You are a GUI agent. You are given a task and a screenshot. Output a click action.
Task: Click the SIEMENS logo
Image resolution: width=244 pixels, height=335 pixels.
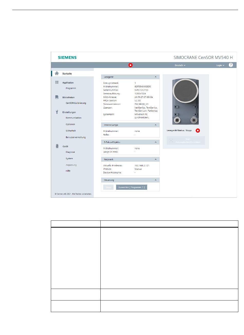[x=67, y=57]
